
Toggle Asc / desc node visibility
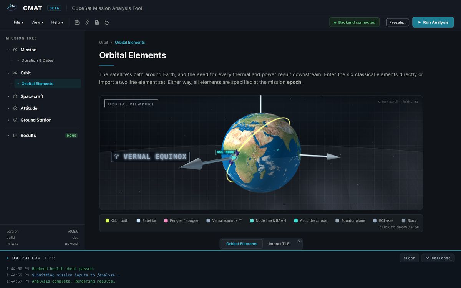pyautogui.click(x=311, y=220)
